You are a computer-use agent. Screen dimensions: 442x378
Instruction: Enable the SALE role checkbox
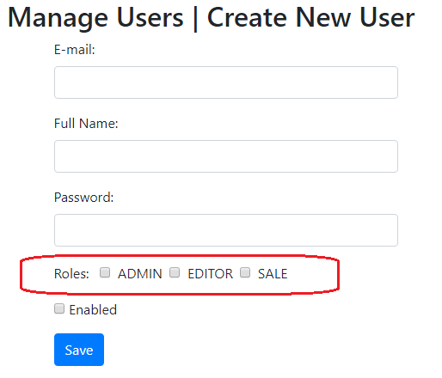tap(245, 272)
